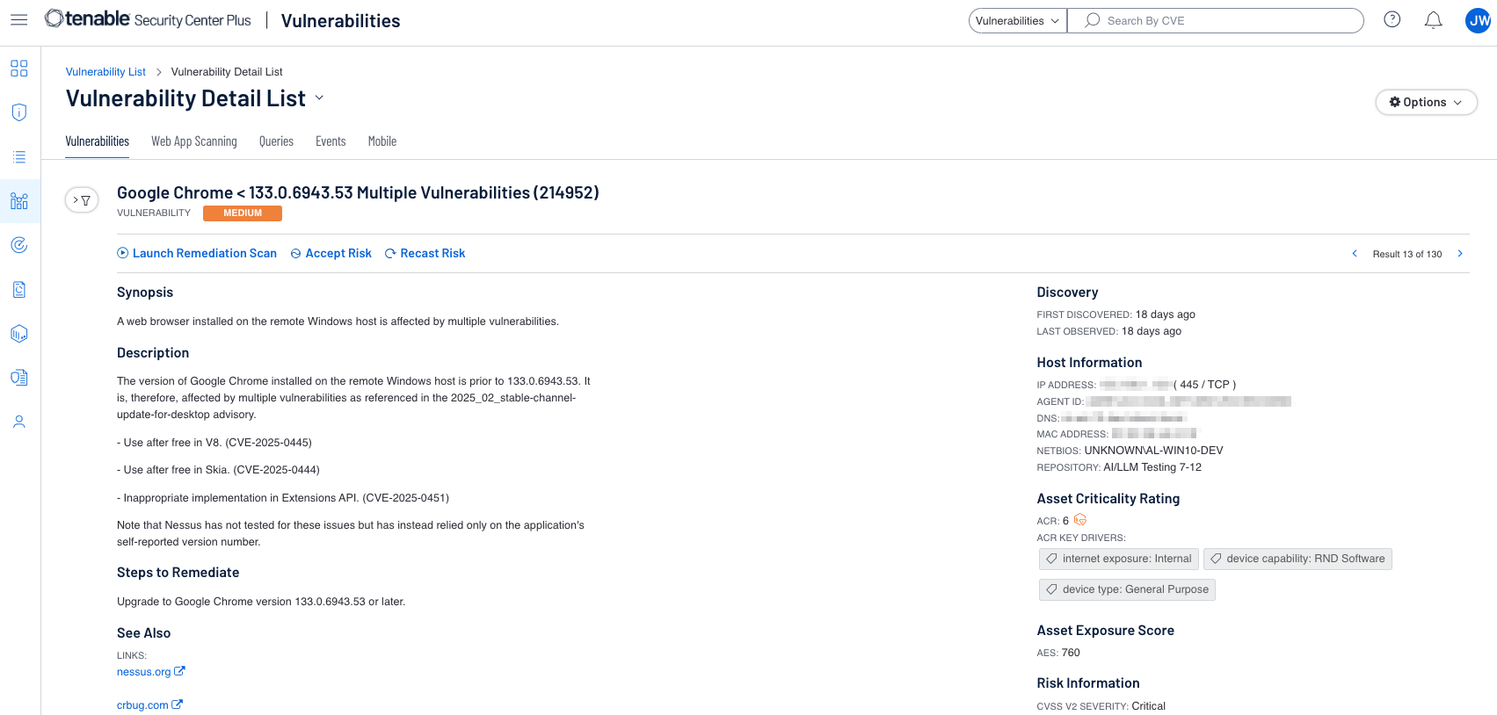Click the bulleted list icon in sidebar
The image size is (1497, 715).
point(19,157)
